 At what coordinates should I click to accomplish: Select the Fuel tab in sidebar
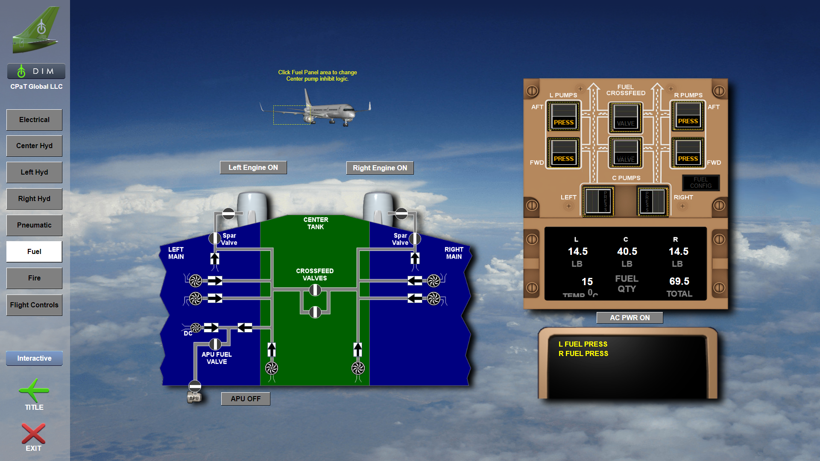[34, 251]
